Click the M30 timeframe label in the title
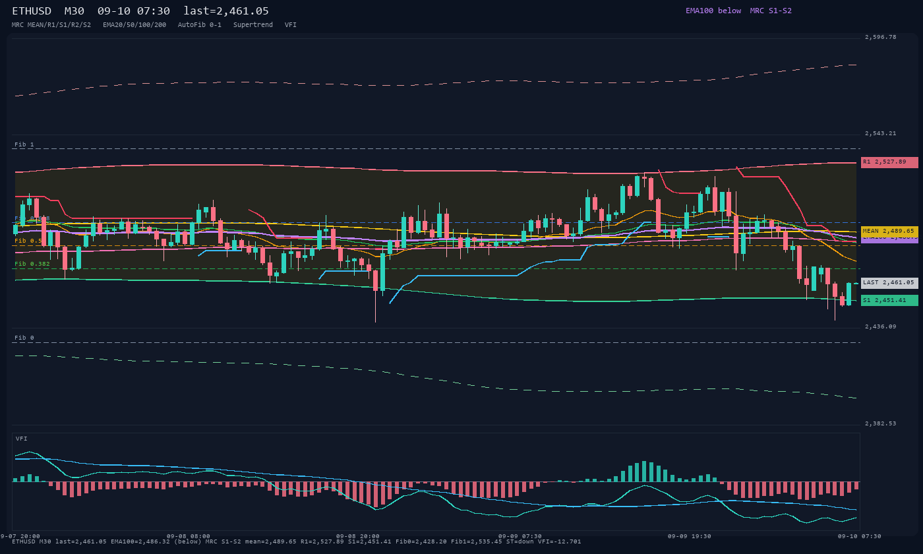923x554 pixels. pos(74,11)
